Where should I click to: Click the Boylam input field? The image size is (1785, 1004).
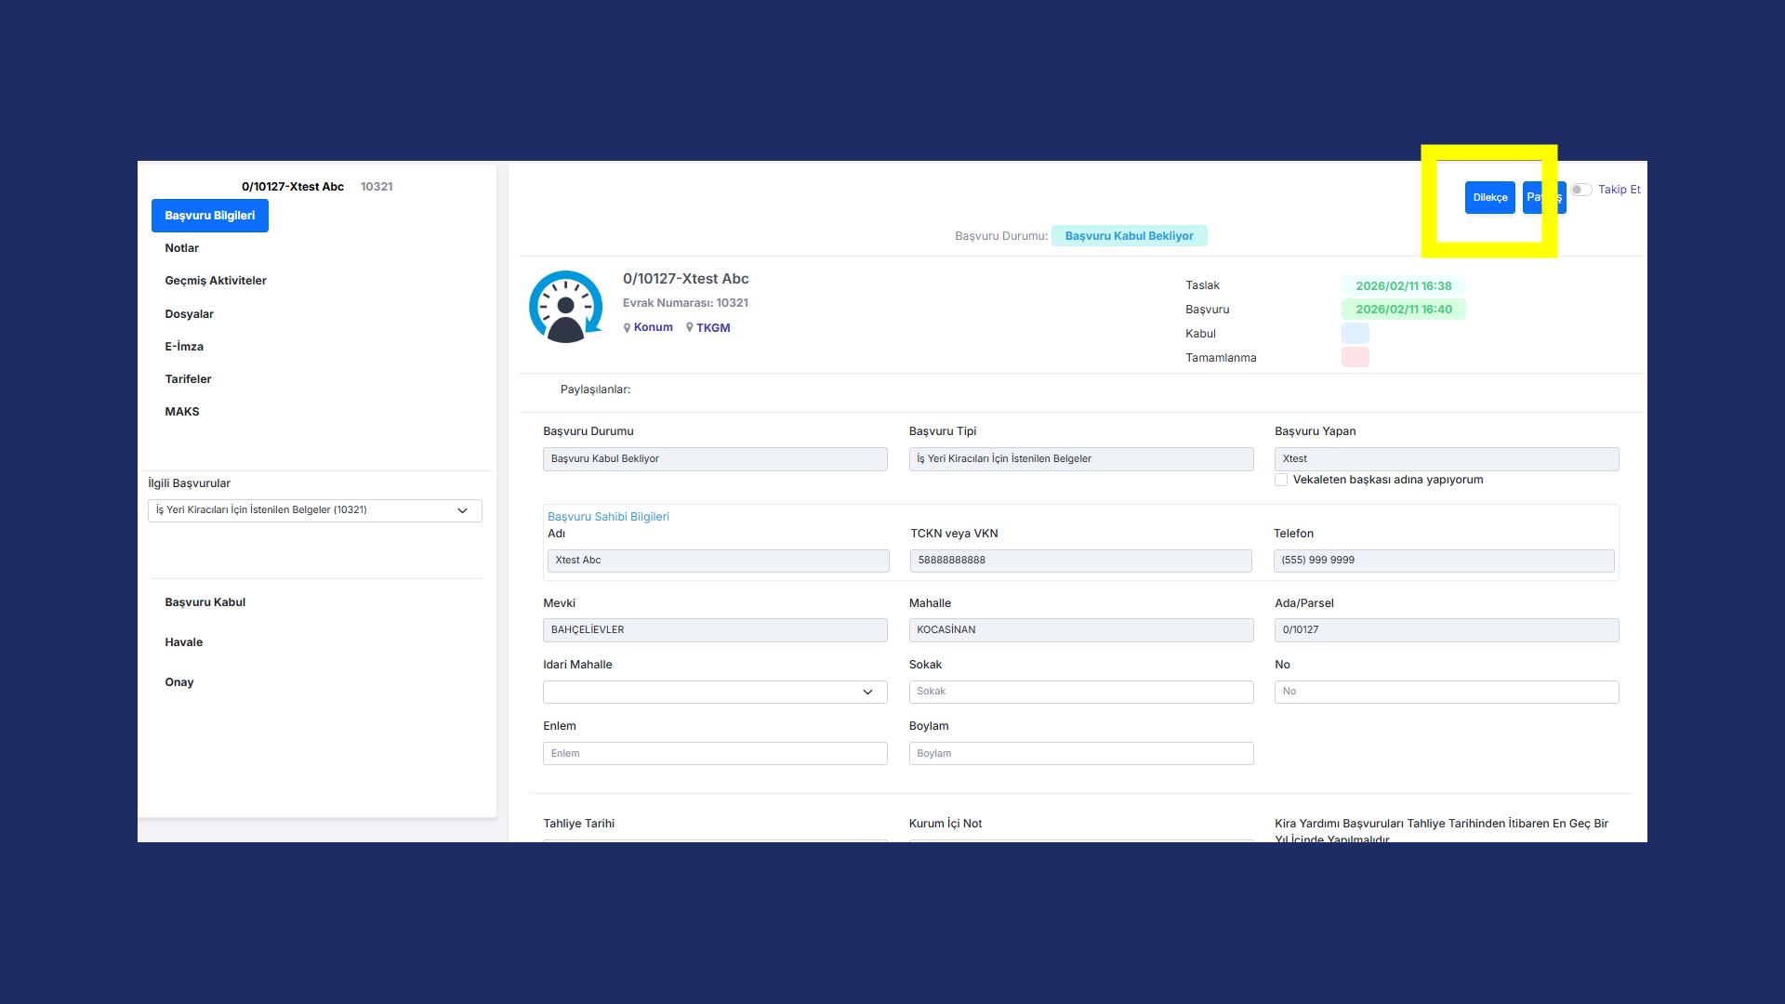click(x=1081, y=754)
